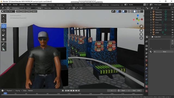Toggle viewport gizmos display

[117, 11]
